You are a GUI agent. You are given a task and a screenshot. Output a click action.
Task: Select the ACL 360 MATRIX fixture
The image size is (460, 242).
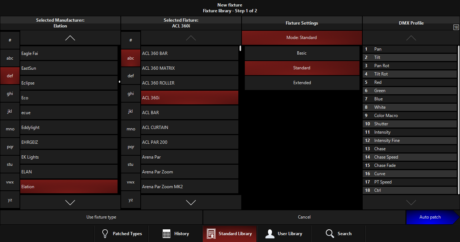point(189,68)
